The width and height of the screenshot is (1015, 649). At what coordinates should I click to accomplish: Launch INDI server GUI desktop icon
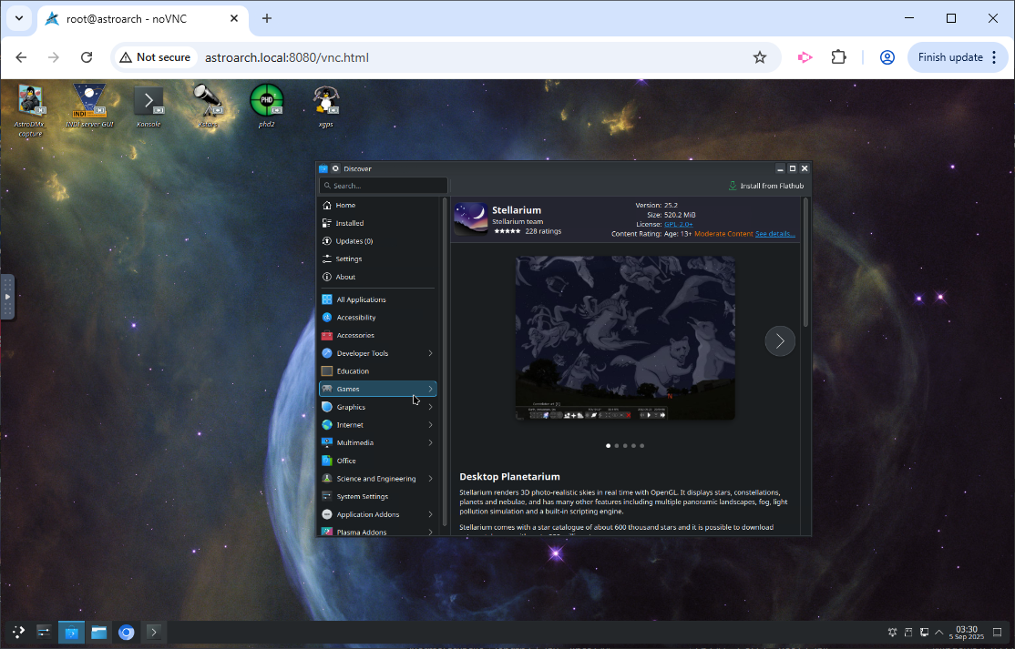[x=89, y=106]
